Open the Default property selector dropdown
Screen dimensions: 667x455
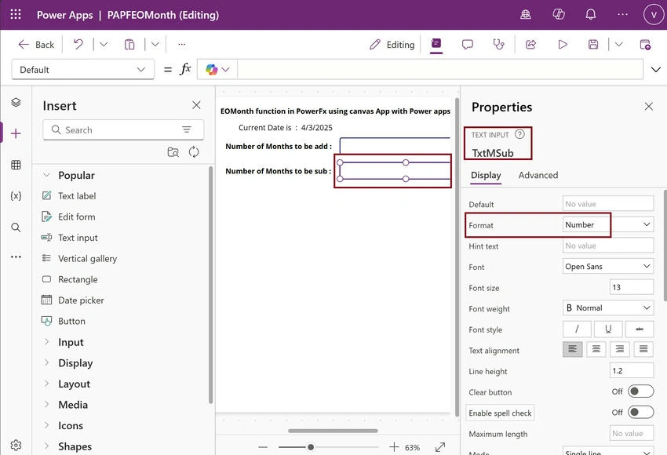coord(82,70)
